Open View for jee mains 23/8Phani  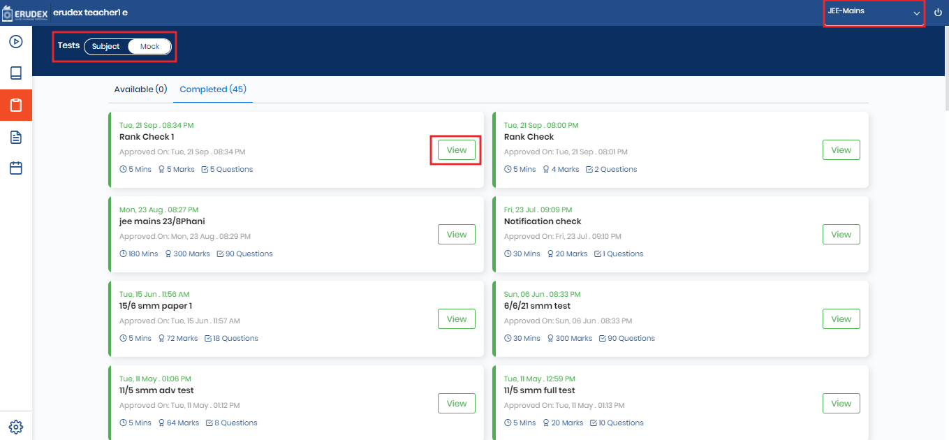456,235
